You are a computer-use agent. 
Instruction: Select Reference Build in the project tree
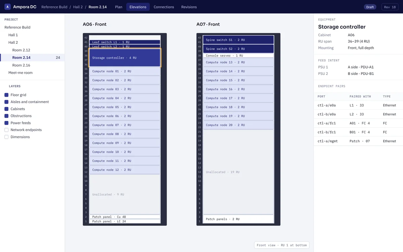tap(32, 27)
